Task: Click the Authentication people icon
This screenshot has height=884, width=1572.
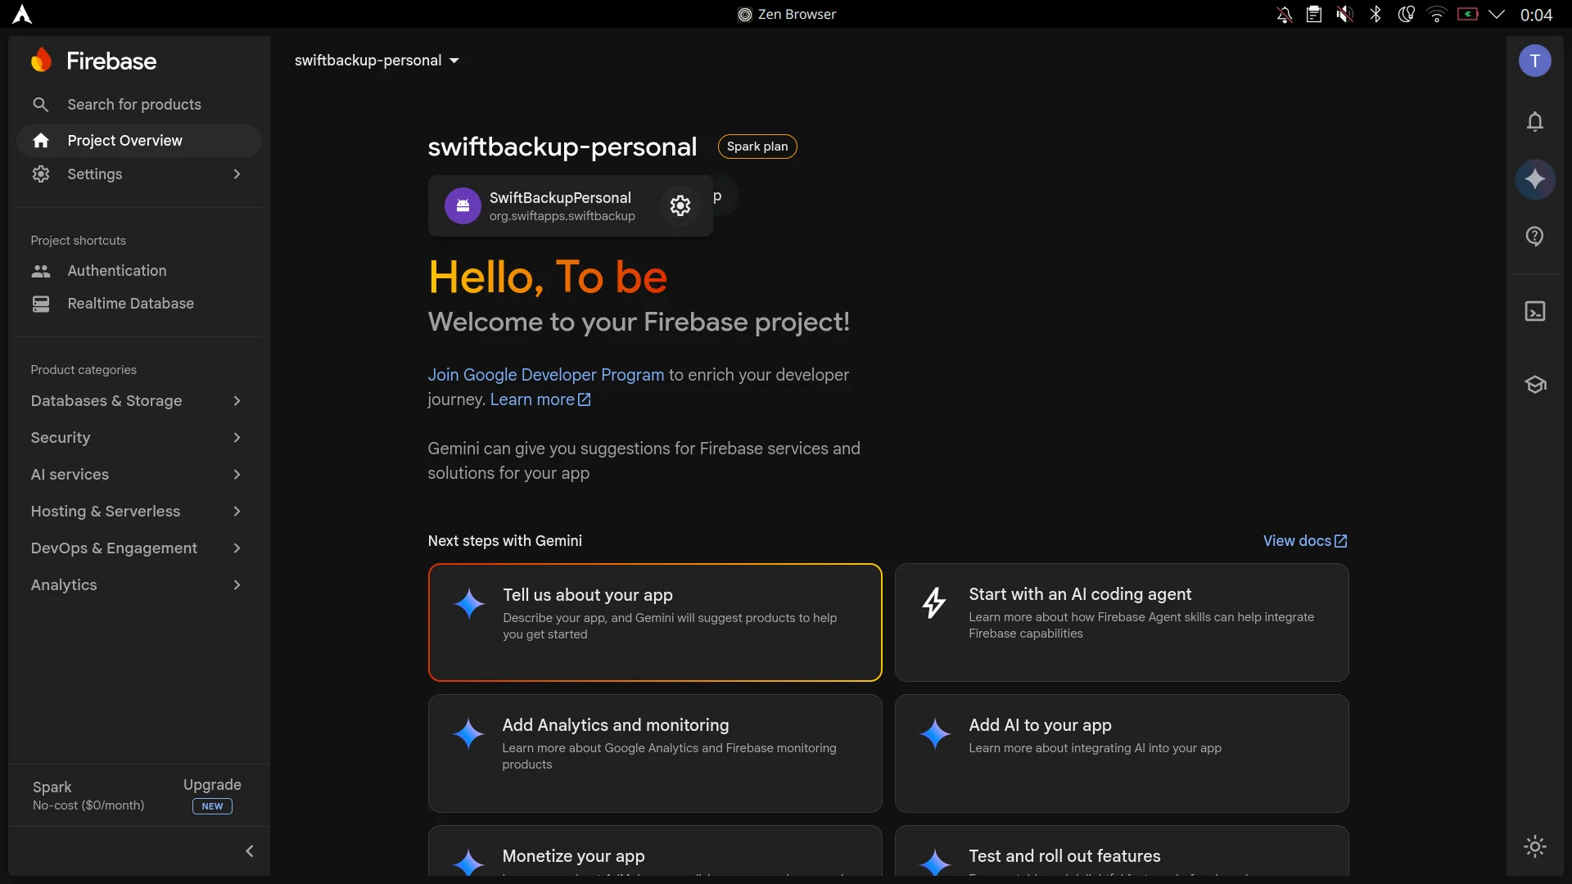Action: click(41, 271)
